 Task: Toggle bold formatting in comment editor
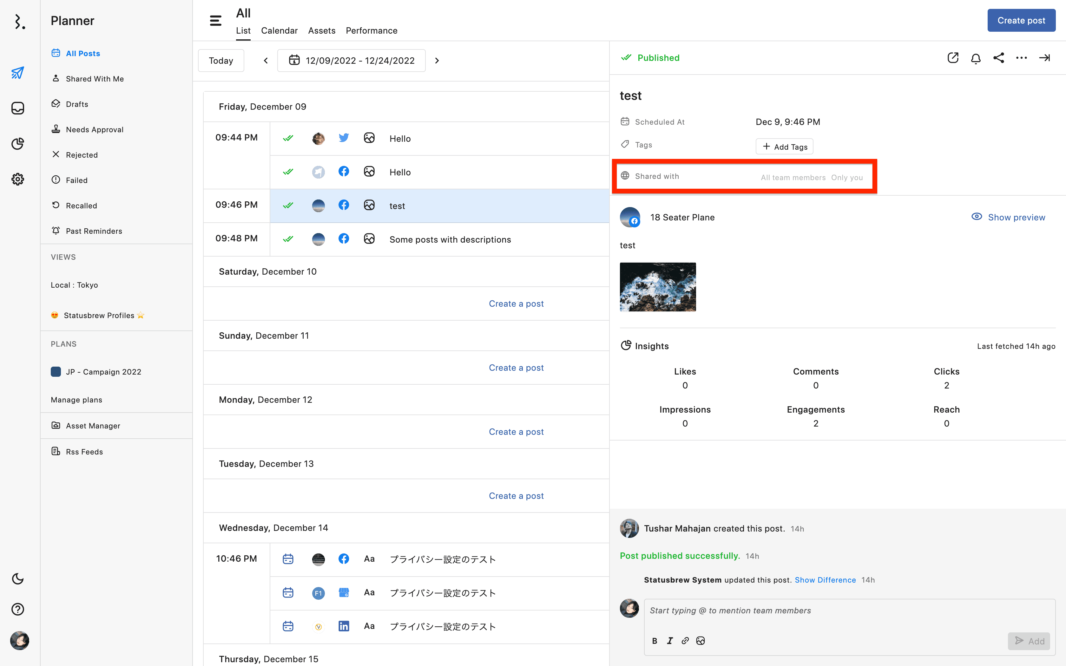(655, 641)
